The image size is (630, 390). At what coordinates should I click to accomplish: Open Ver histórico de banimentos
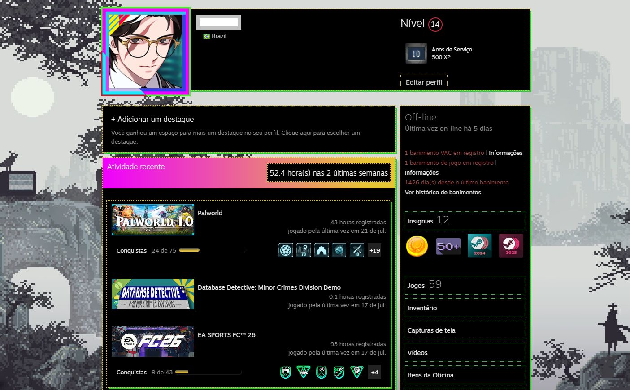(x=443, y=192)
